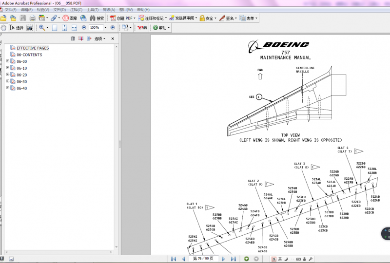Go to next page
390x263 pixels.
coord(223,259)
